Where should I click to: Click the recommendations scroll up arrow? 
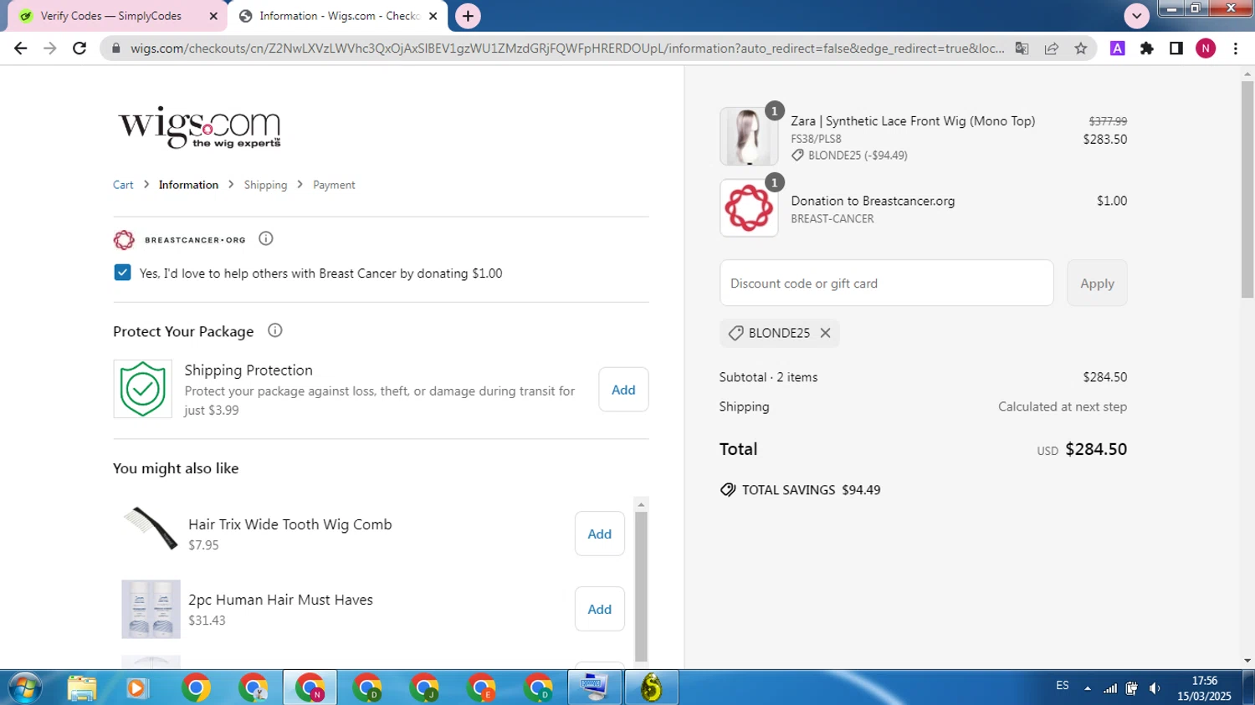[x=641, y=504]
